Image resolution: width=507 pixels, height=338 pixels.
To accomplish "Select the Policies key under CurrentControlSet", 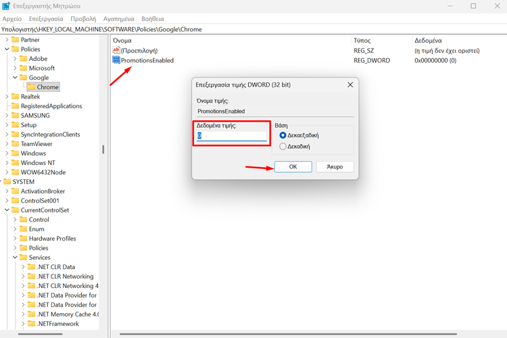I will (39, 248).
